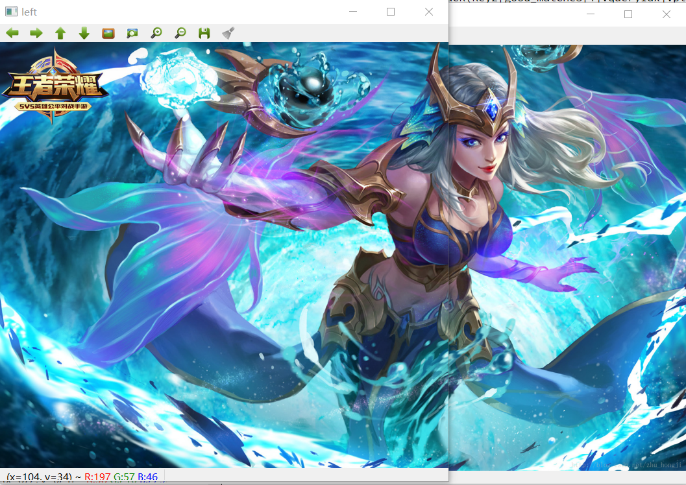Zoom in with the plus magnifier
This screenshot has height=485, width=686.
point(156,33)
